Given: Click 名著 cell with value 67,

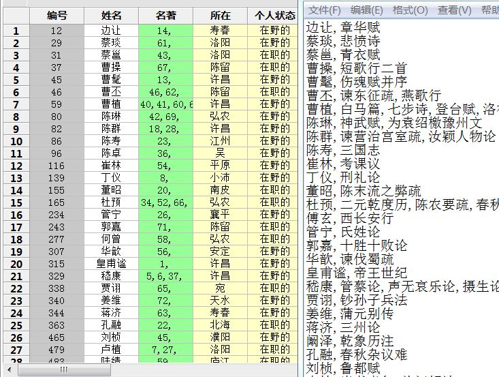Looking at the screenshot, I should coord(166,67).
